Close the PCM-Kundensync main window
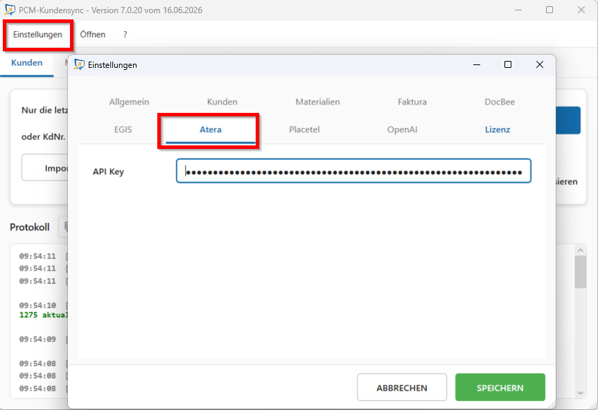The image size is (598, 410). coord(581,10)
